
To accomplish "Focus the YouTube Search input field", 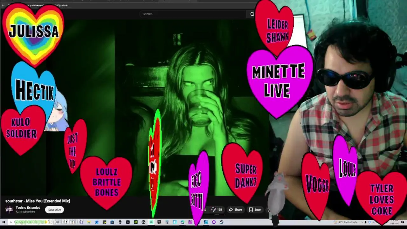I will pos(193,14).
